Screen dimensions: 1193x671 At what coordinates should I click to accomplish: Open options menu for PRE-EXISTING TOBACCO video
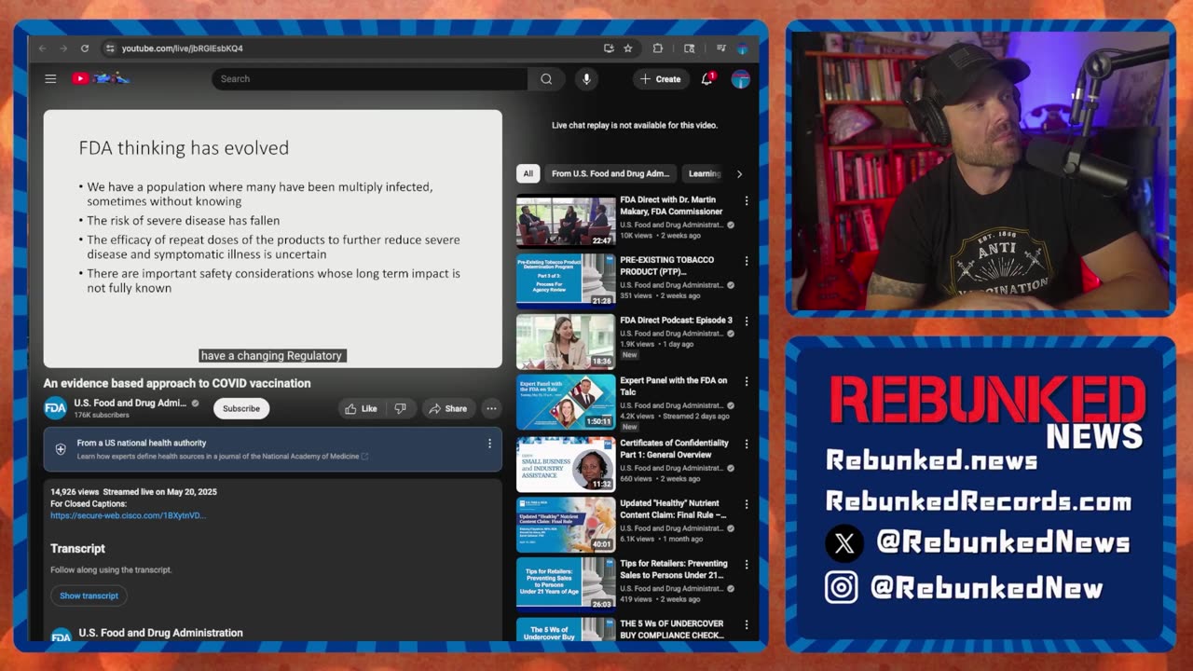[746, 261]
